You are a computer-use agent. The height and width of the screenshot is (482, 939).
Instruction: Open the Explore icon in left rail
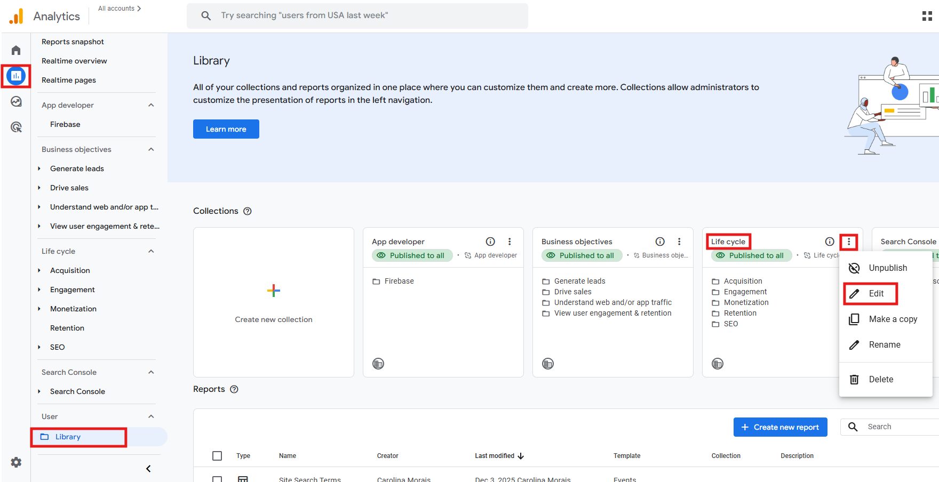pyautogui.click(x=16, y=101)
